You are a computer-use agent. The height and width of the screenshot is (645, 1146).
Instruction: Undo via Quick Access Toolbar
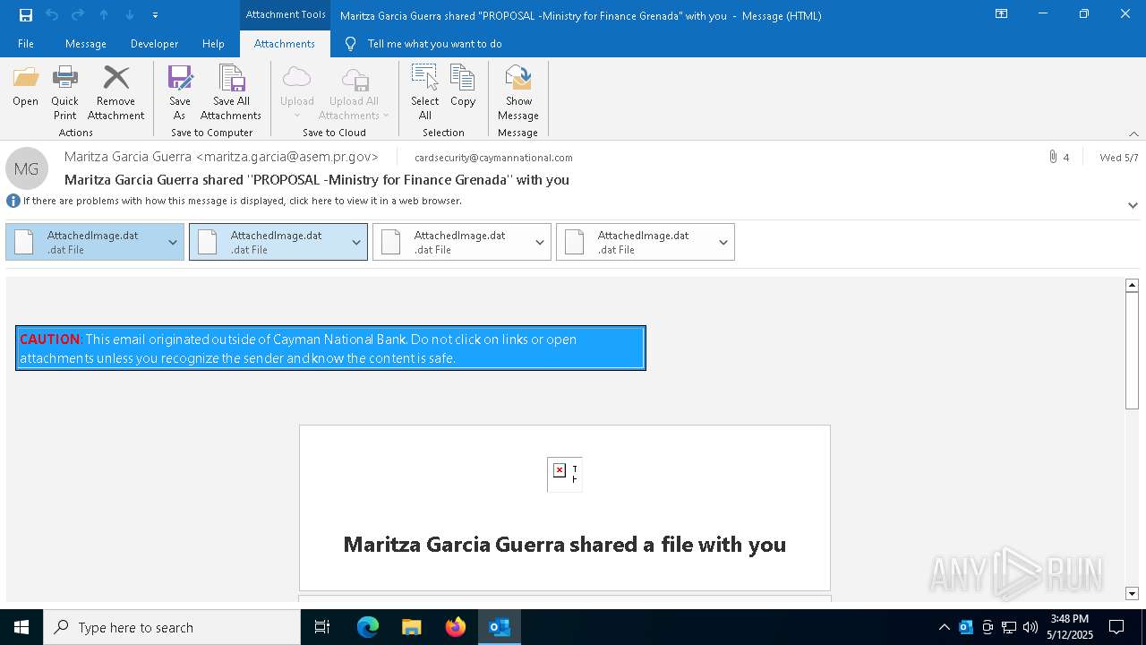click(52, 15)
